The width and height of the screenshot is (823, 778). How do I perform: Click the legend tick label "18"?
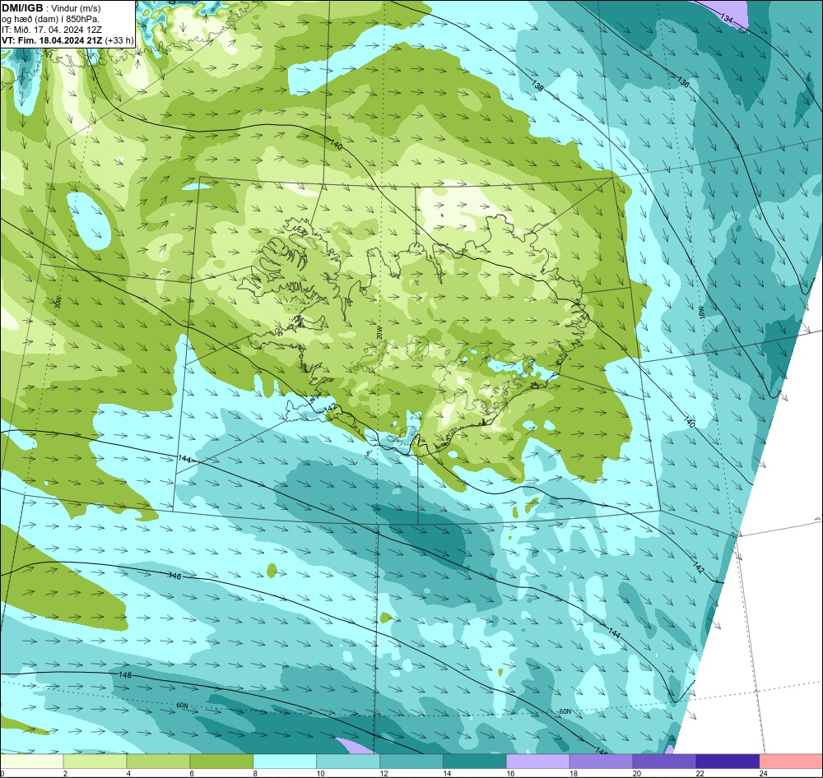tap(573, 773)
